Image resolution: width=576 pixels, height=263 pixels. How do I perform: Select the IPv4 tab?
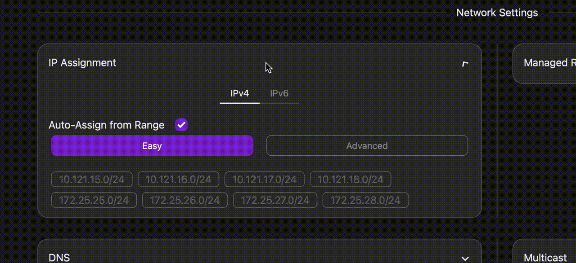pyautogui.click(x=239, y=93)
